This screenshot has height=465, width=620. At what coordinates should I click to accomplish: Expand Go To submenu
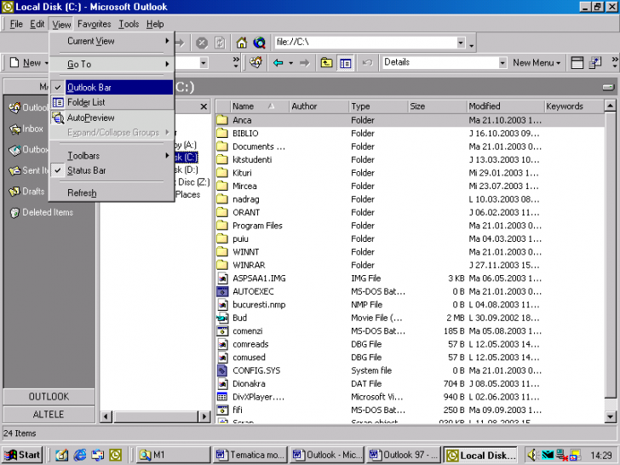(x=112, y=64)
